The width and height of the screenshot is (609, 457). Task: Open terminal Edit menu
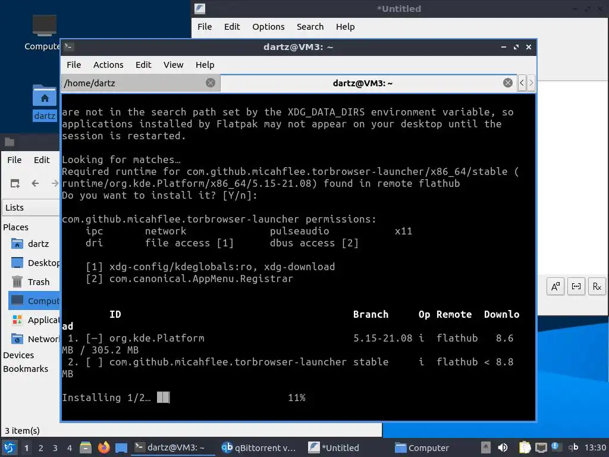point(143,65)
